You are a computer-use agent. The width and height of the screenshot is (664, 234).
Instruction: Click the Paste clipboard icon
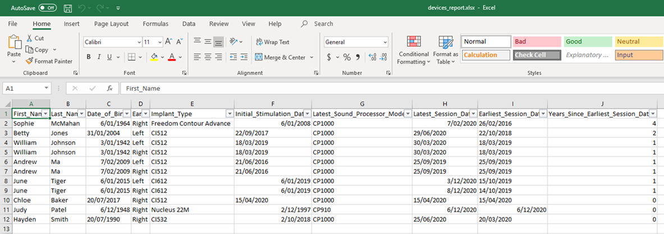[14, 46]
